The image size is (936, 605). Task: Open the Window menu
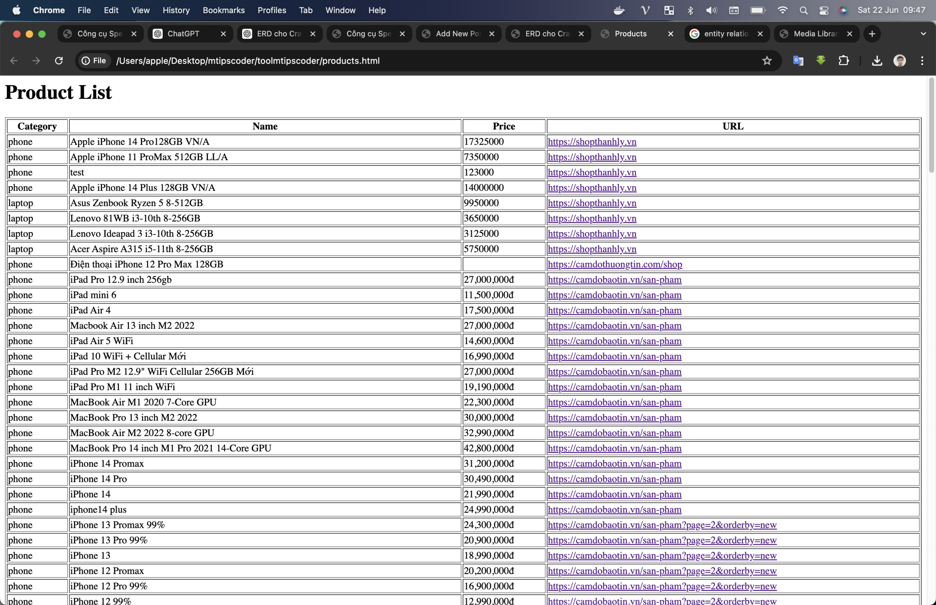[x=340, y=10]
